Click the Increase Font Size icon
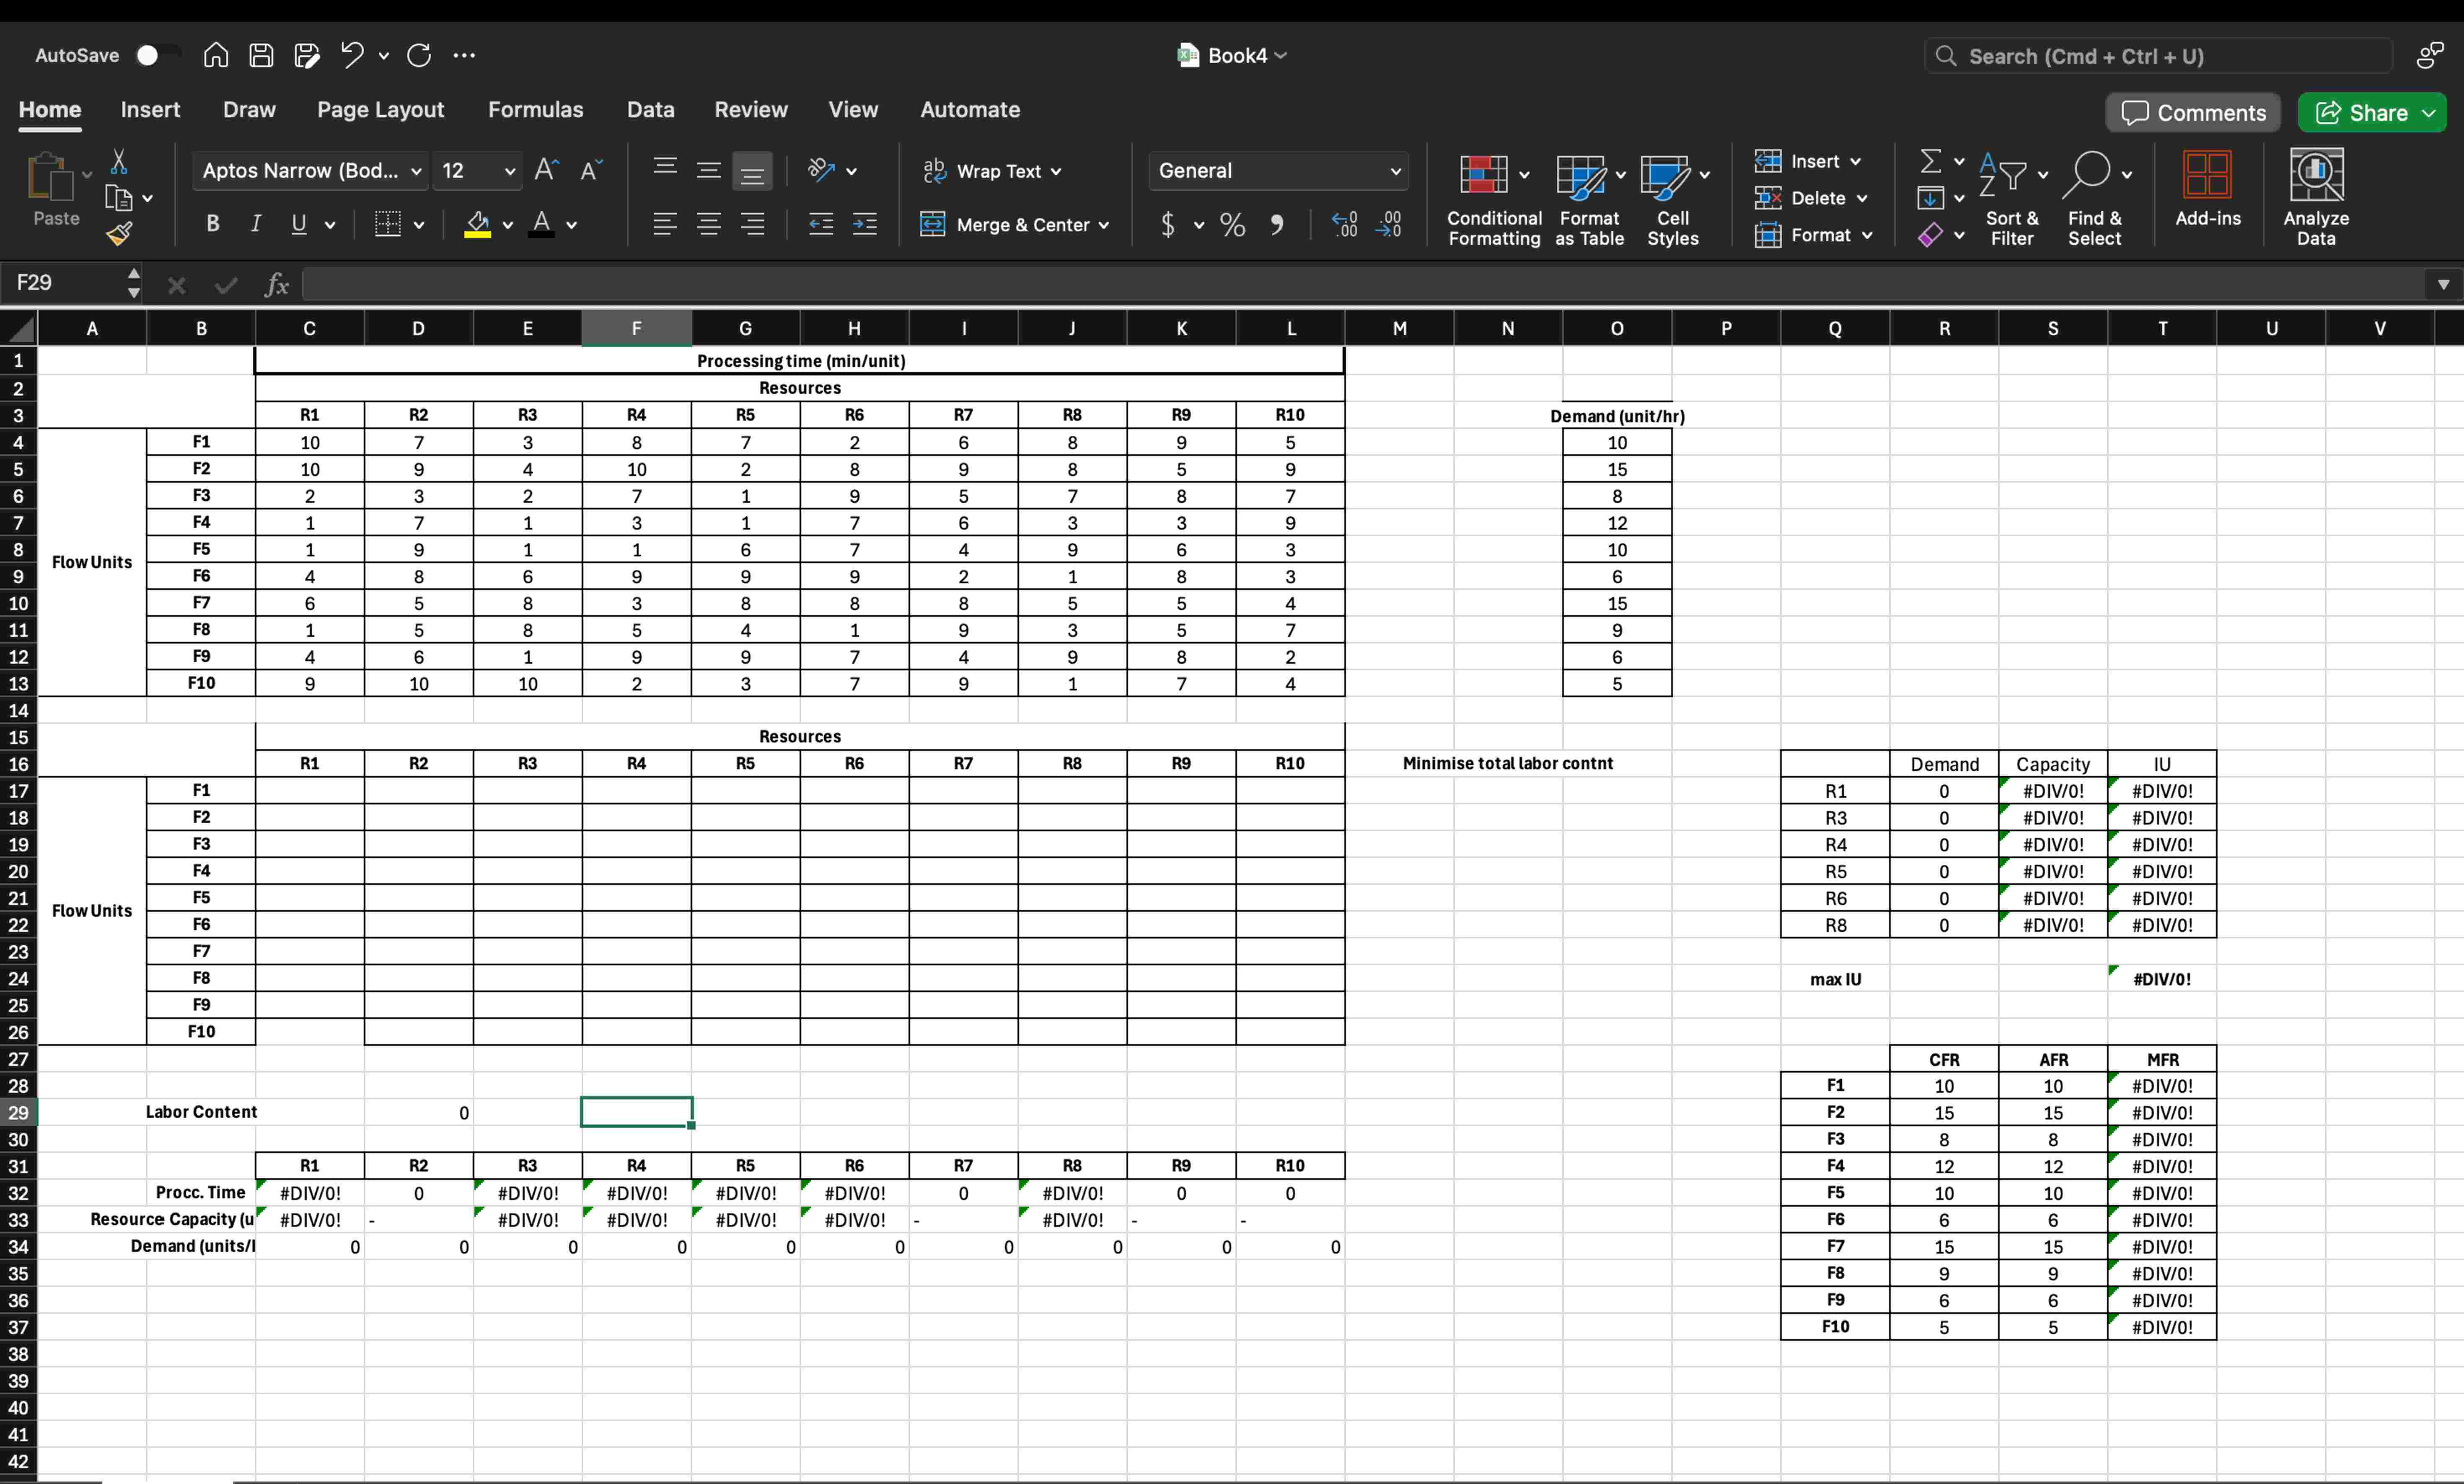 [x=546, y=171]
